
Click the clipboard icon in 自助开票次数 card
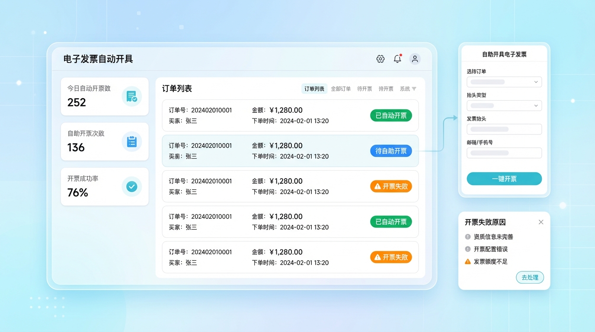[x=131, y=141]
